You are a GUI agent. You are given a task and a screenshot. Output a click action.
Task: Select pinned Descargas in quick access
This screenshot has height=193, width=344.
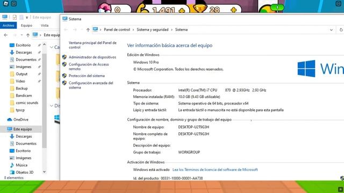(24, 53)
